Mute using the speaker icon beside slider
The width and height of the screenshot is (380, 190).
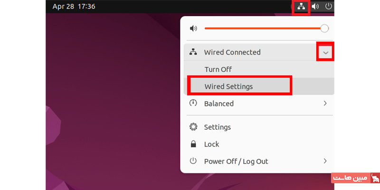coord(193,28)
